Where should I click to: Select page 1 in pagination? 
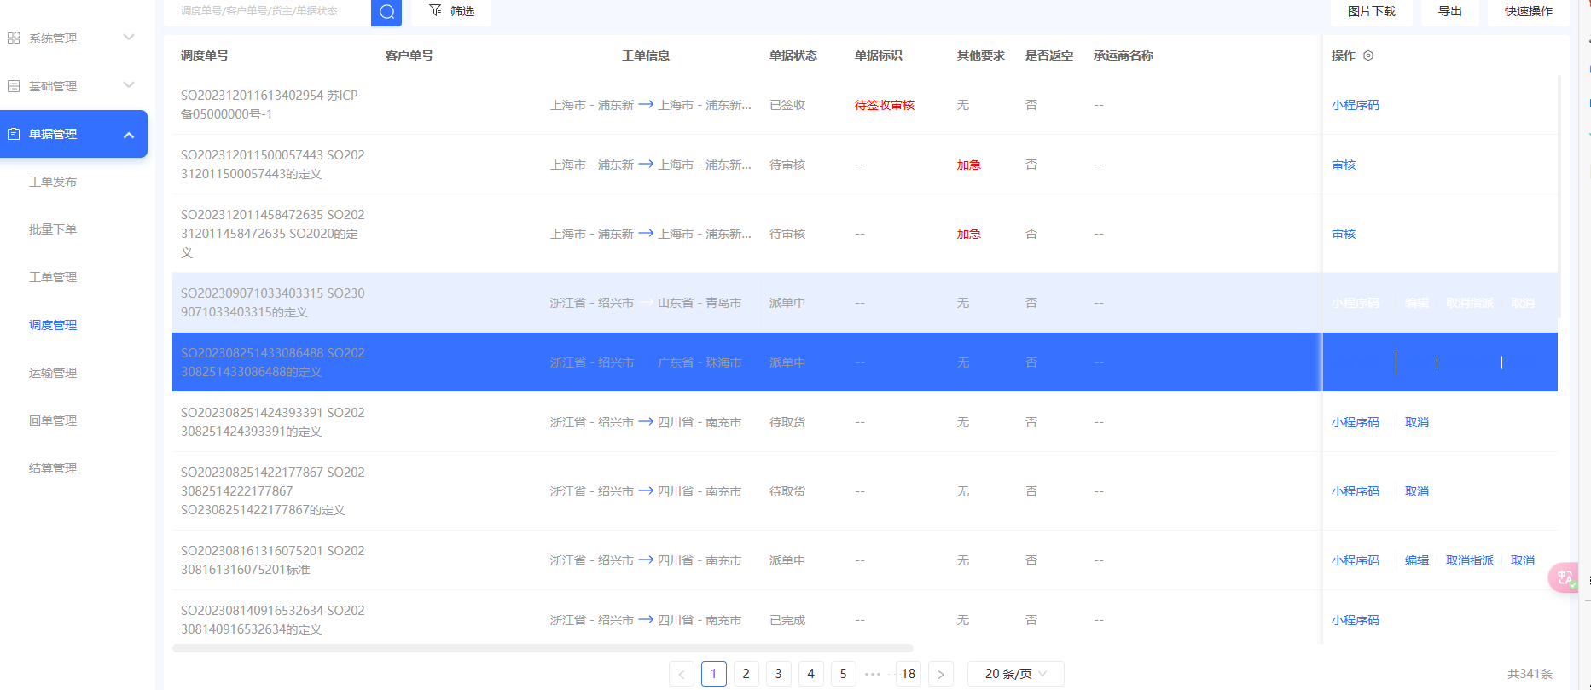pyautogui.click(x=714, y=674)
